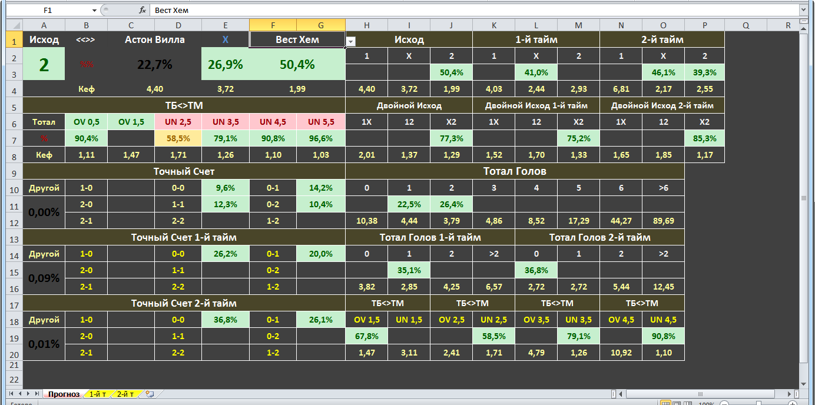Select the 14,2% cell beside 0-1
Image resolution: width=815 pixels, height=405 pixels.
pos(321,188)
